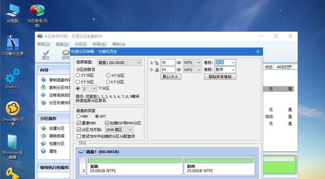The image size is (325, 179).
Task: Toggle 创建ESP和MSR分区 checkbox
Action: pyautogui.click(x=107, y=123)
